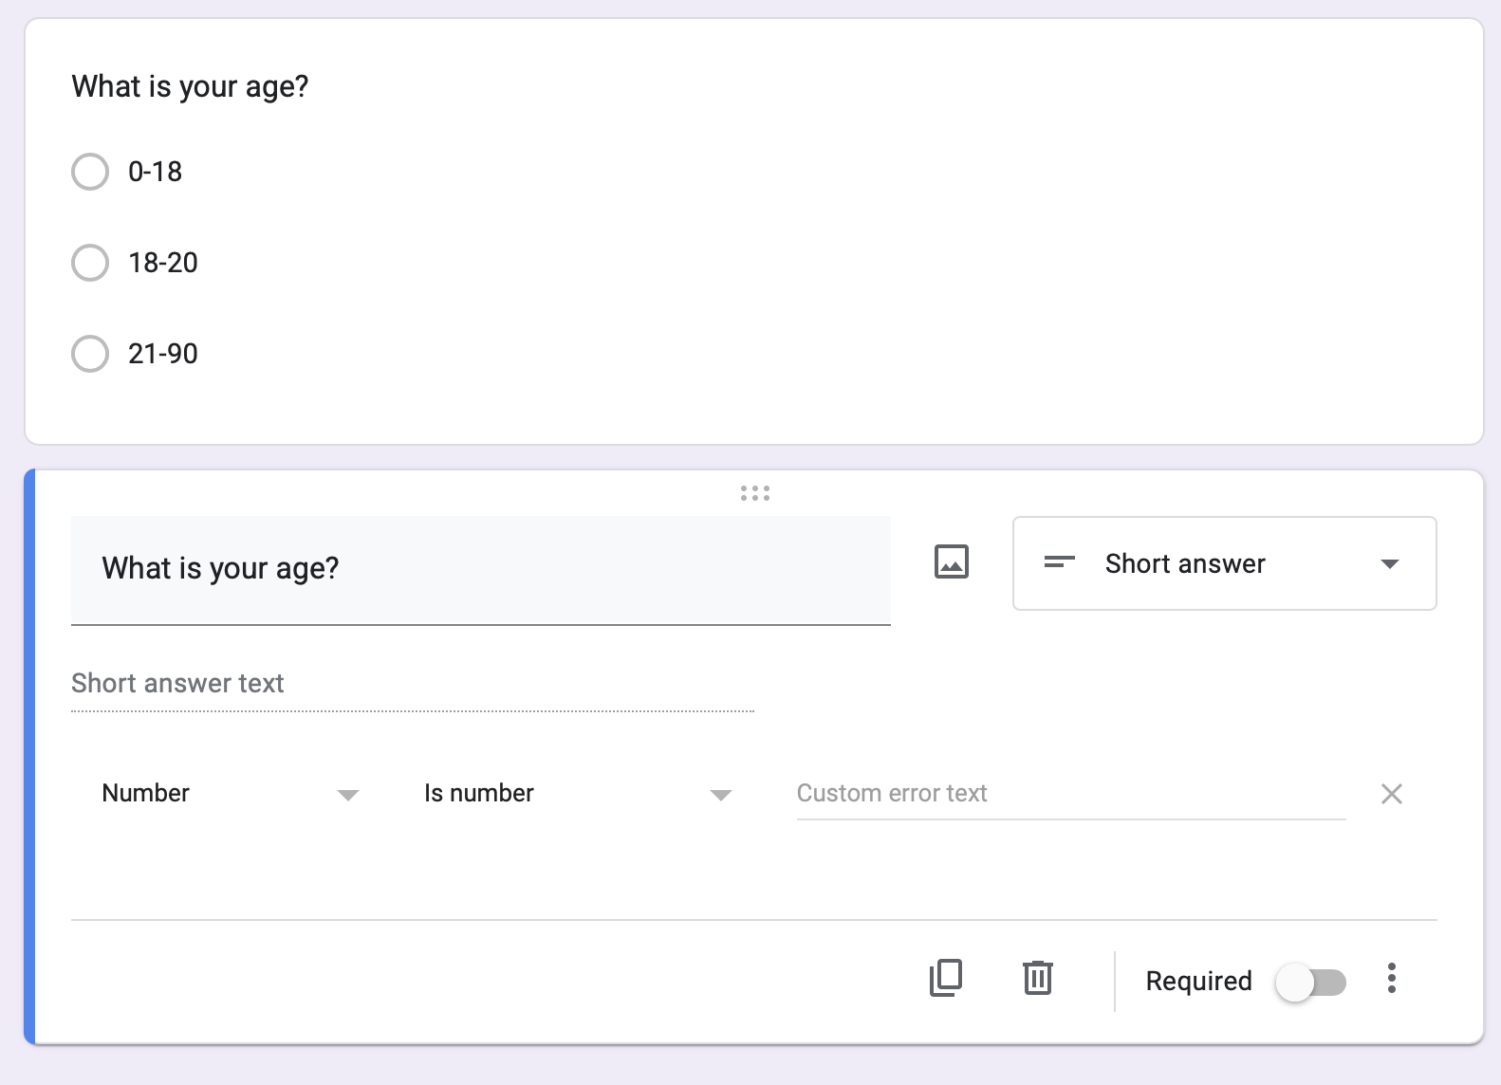This screenshot has width=1501, height=1085.
Task: Pick the 21-90 radio button
Action: click(x=90, y=354)
